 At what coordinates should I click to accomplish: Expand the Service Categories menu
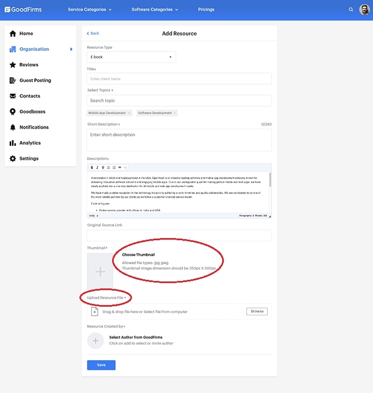tap(90, 10)
